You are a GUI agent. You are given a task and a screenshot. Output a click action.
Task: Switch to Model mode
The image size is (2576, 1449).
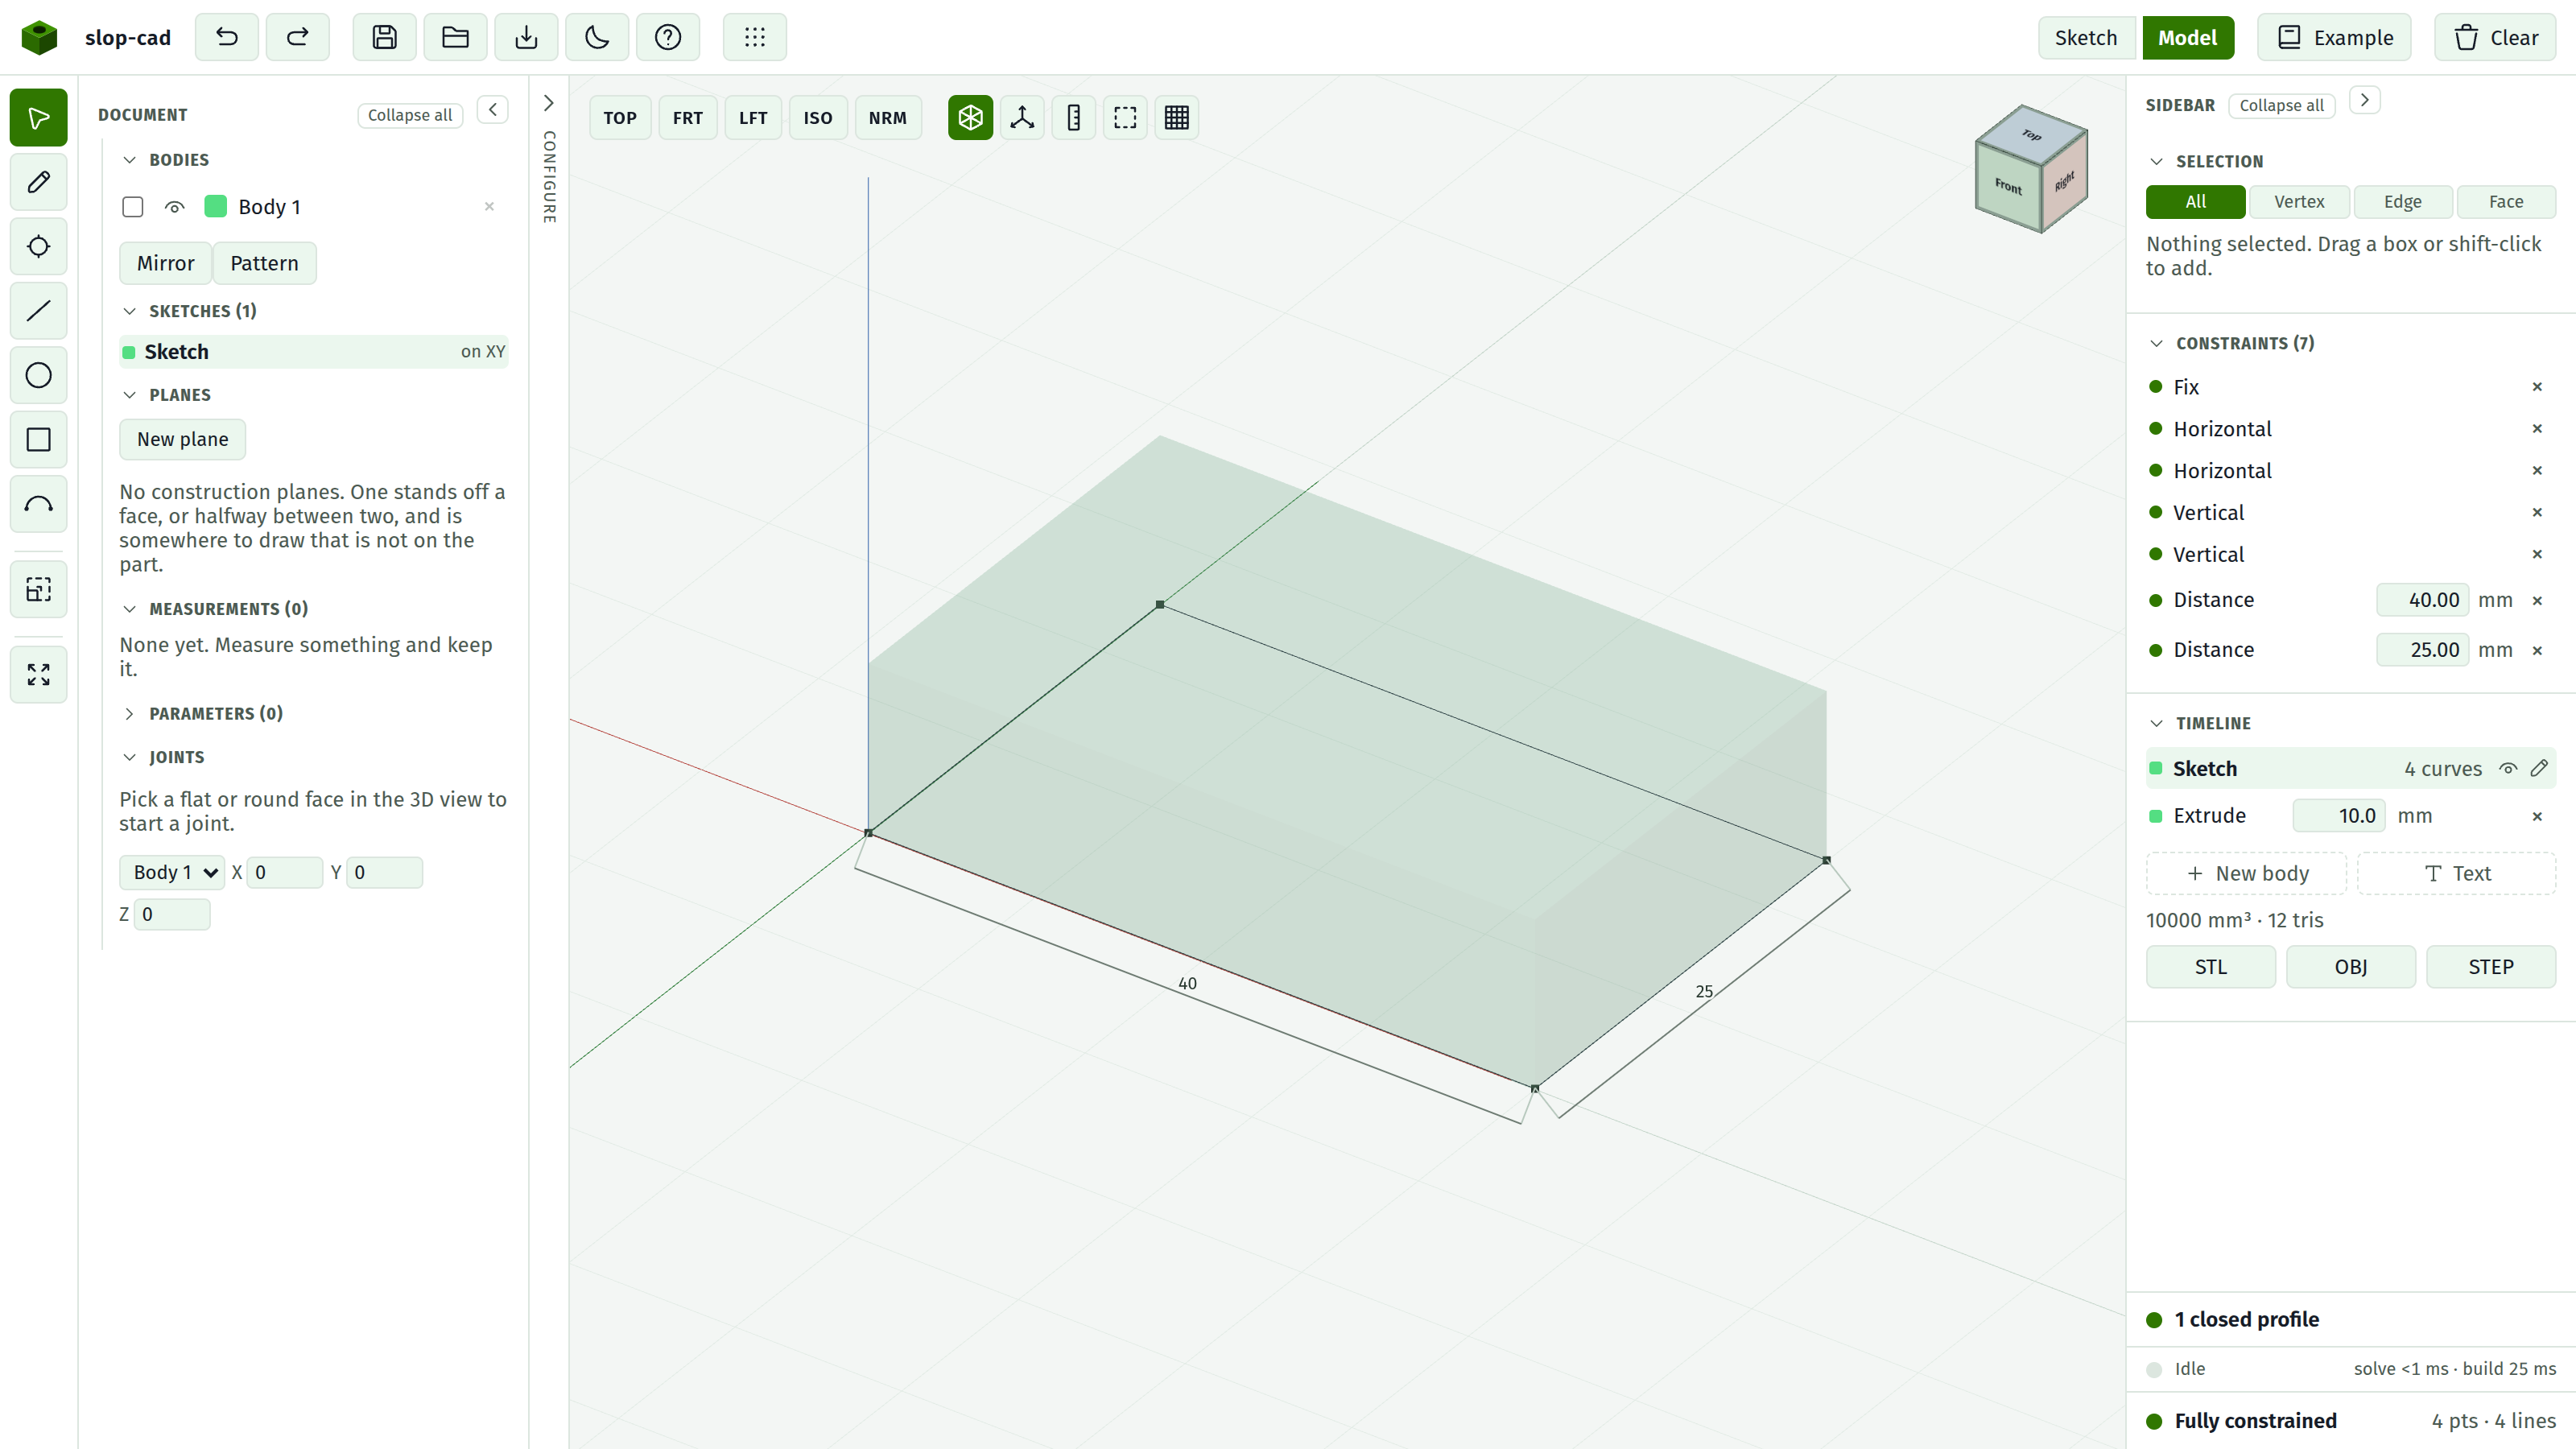click(x=2187, y=38)
